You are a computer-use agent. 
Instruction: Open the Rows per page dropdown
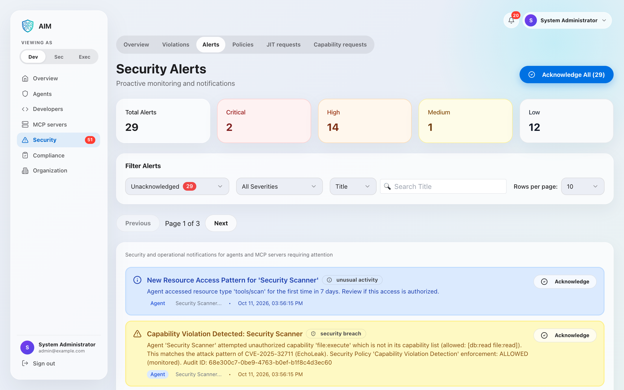tap(583, 186)
